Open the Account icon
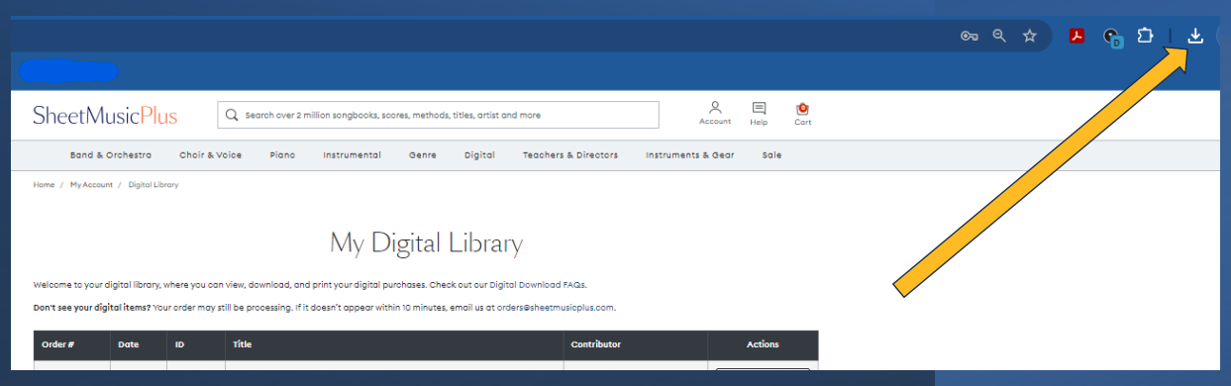This screenshot has height=386, width=1231. (x=715, y=113)
